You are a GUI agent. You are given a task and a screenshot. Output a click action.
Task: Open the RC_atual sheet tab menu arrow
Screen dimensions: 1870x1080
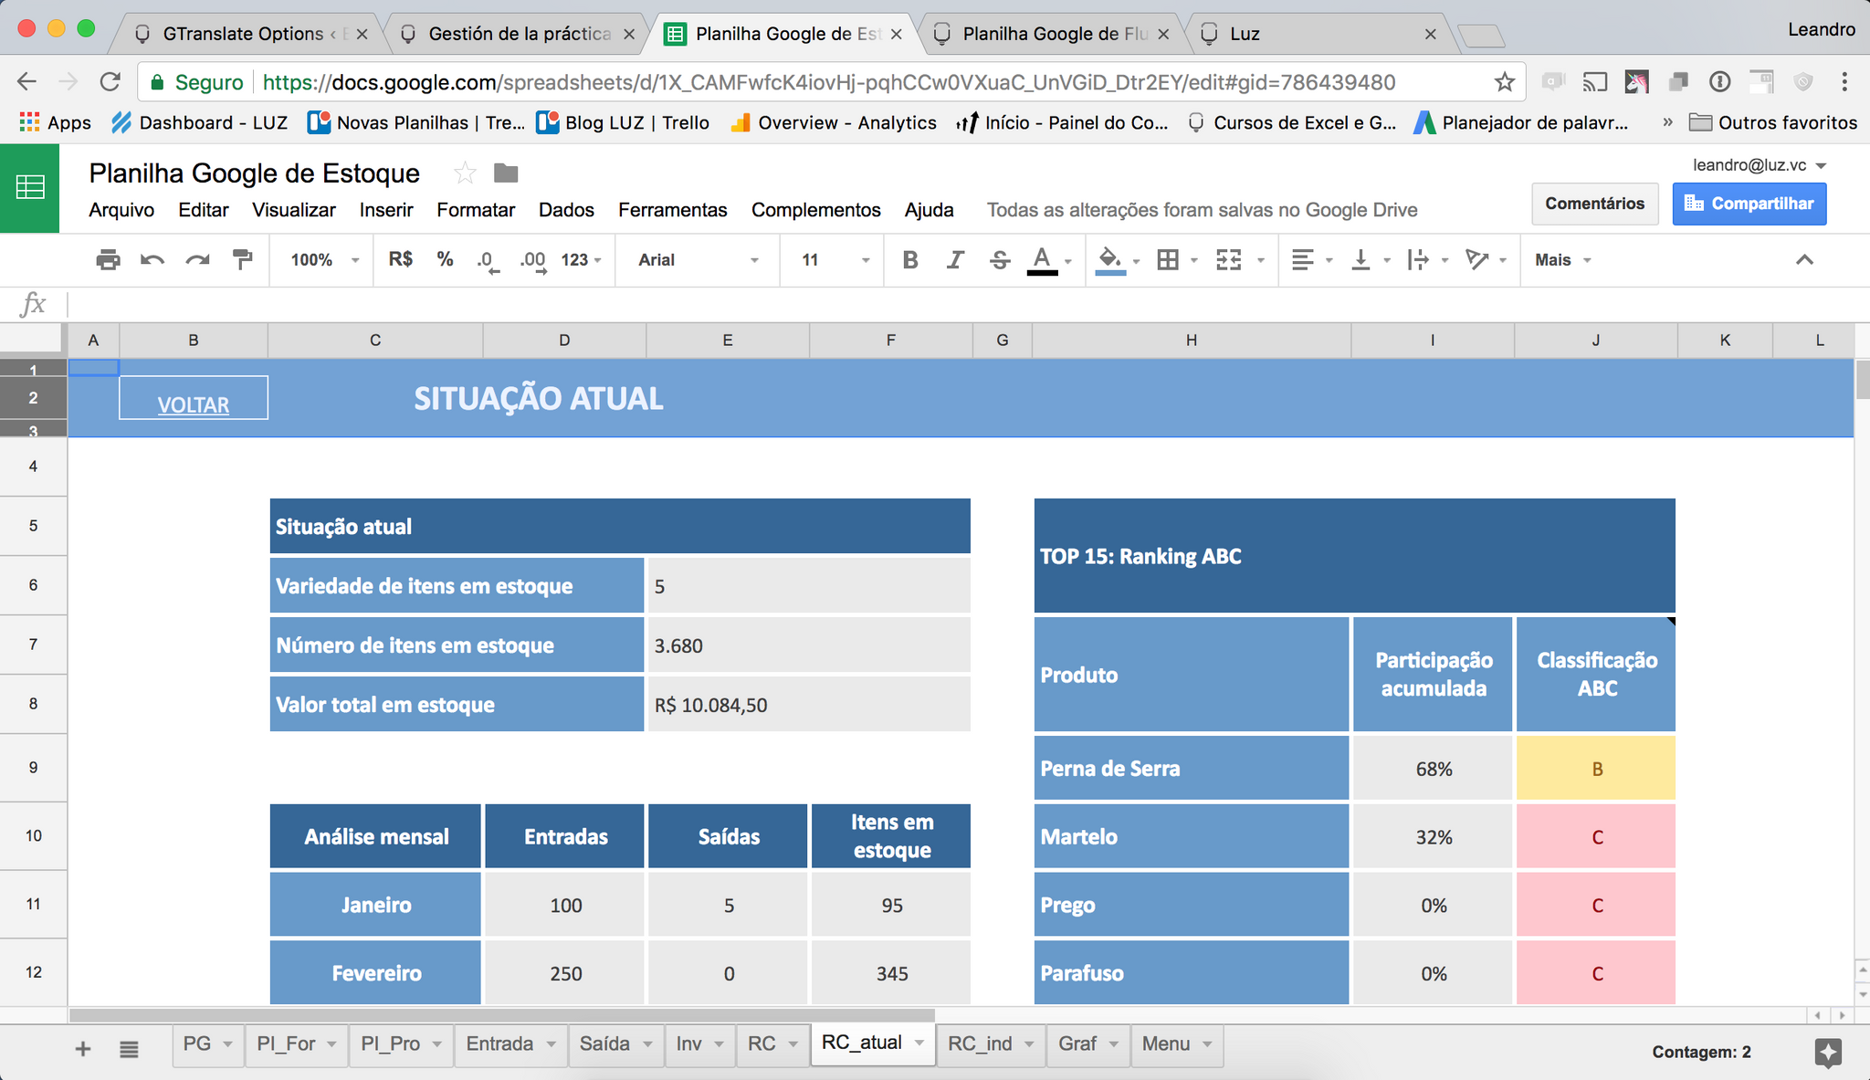click(x=919, y=1043)
